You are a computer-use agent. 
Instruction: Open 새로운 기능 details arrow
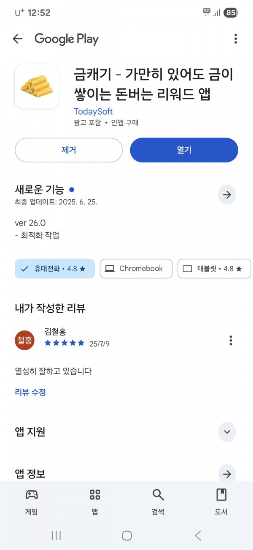click(227, 195)
